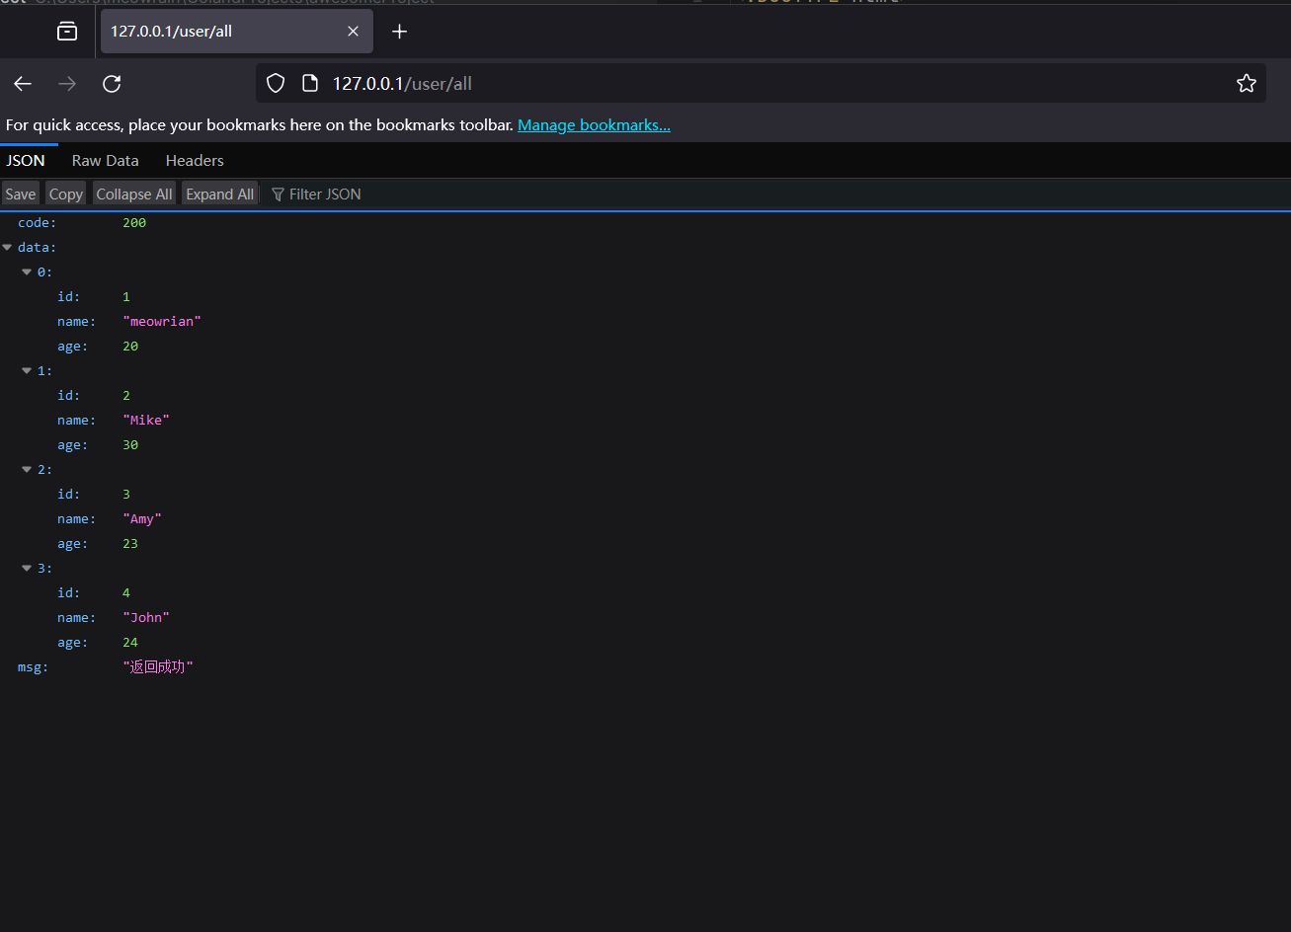Open the list all tabs icon
The image size is (1291, 932).
click(67, 32)
